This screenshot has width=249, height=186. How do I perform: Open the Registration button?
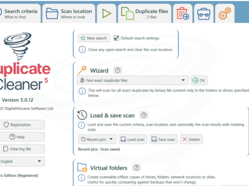[x=22, y=125]
